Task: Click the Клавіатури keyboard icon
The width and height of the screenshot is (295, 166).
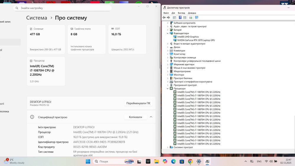Action: [x=171, y=51]
